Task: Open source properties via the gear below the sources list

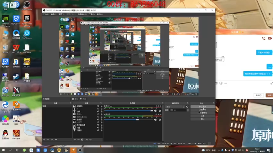Action: pos(82,140)
